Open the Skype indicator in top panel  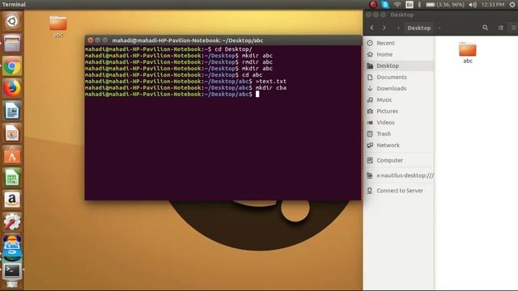click(385, 4)
